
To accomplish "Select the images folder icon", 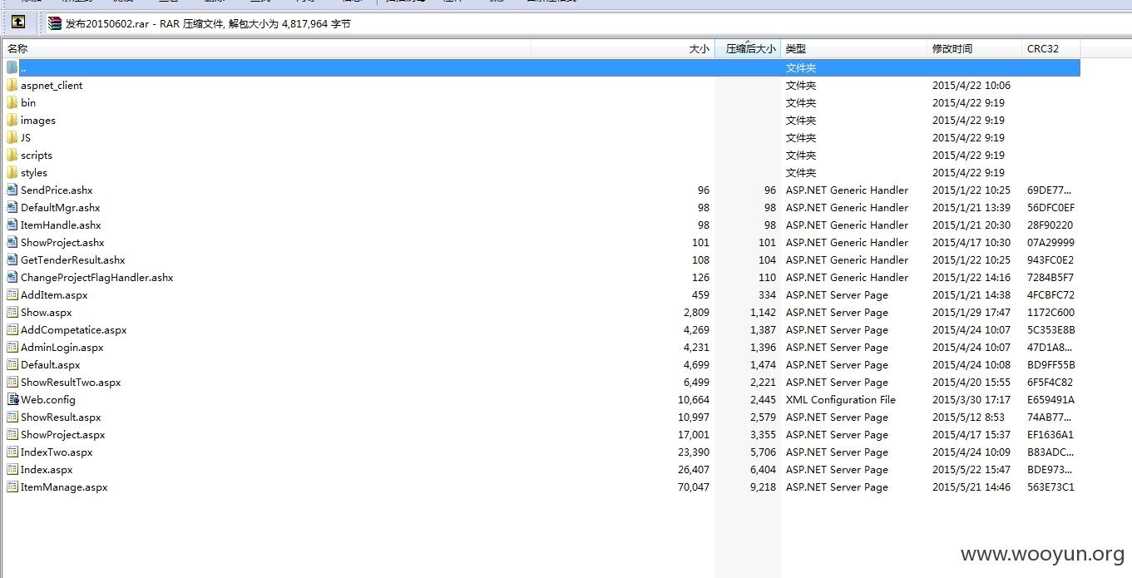I will (x=12, y=120).
